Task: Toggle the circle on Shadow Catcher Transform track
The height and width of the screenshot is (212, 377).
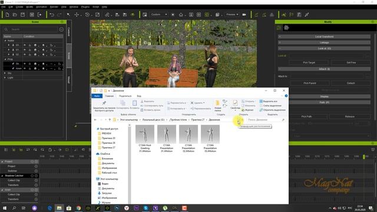Action: pos(36,185)
